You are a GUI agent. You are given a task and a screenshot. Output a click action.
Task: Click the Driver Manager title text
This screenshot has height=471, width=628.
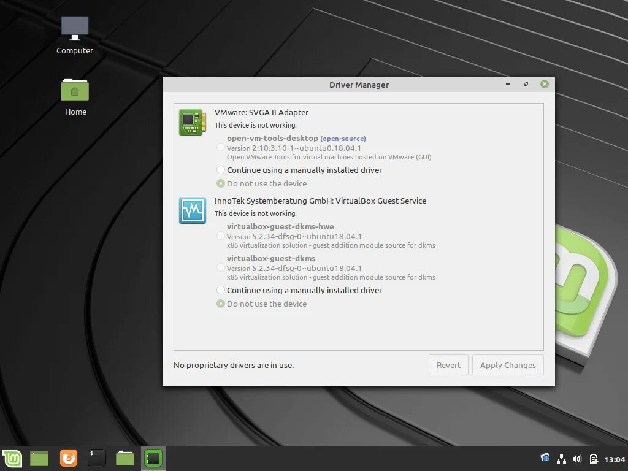[x=359, y=85]
